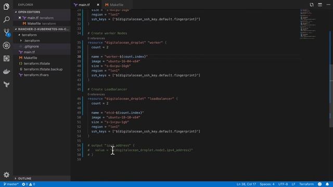The width and height of the screenshot is (333, 187).
Task: Click line number 35 in gutter
Action: click(x=79, y=43)
